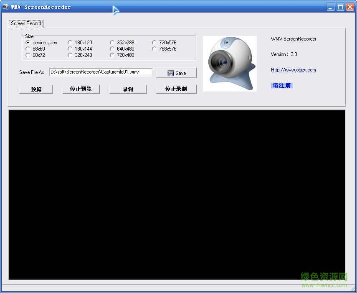This screenshot has width=357, height=293.
Task: Start recording with the 录制 button
Action: (128, 89)
